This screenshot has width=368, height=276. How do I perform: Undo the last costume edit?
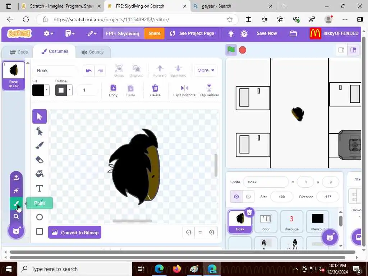pos(89,71)
